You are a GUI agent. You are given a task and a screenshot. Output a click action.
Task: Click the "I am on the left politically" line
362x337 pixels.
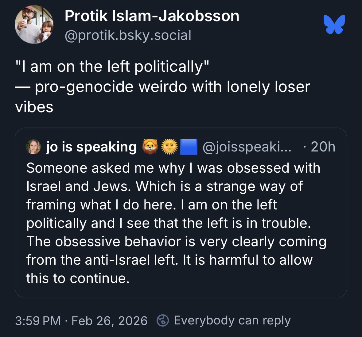tap(112, 67)
